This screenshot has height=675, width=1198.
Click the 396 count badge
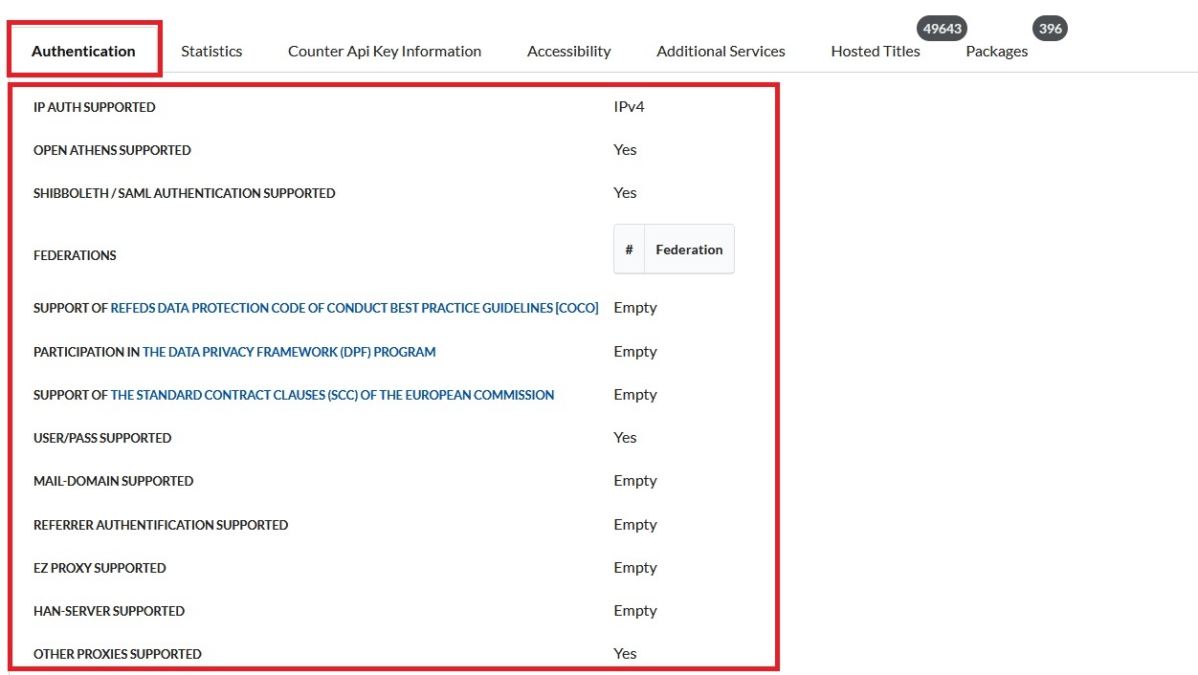coord(1050,29)
